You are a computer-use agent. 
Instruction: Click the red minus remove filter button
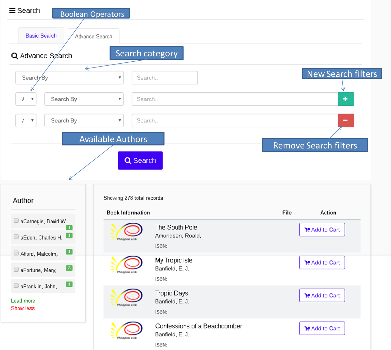(x=345, y=120)
